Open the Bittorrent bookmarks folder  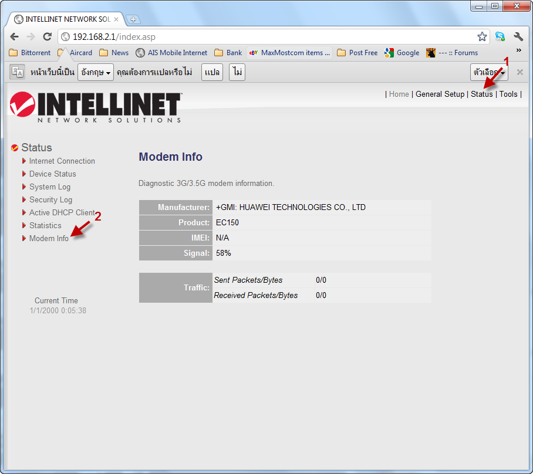30,53
